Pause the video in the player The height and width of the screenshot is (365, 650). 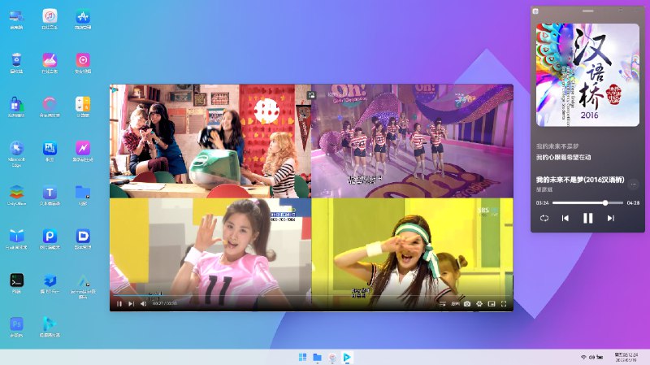pyautogui.click(x=119, y=304)
